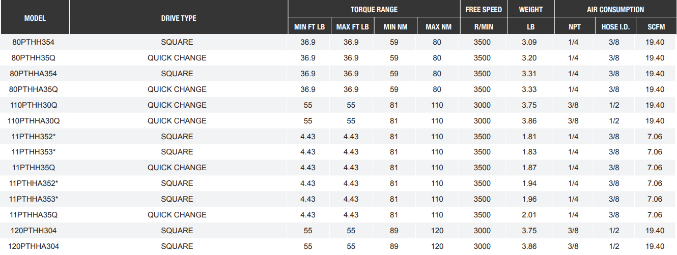Image resolution: width=677 pixels, height=255 pixels.
Task: Click the drive type of model 80PTHH35Q
Action: [177, 58]
